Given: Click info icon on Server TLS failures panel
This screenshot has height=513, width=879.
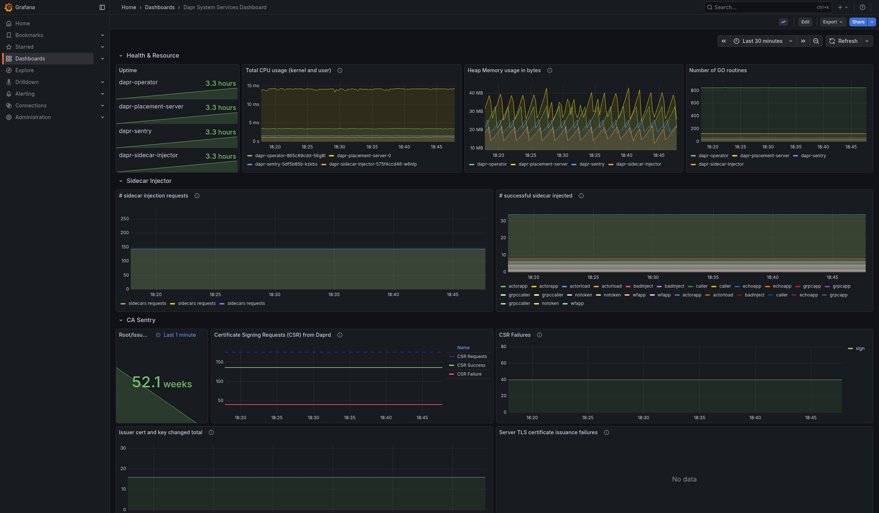Looking at the screenshot, I should coord(607,432).
